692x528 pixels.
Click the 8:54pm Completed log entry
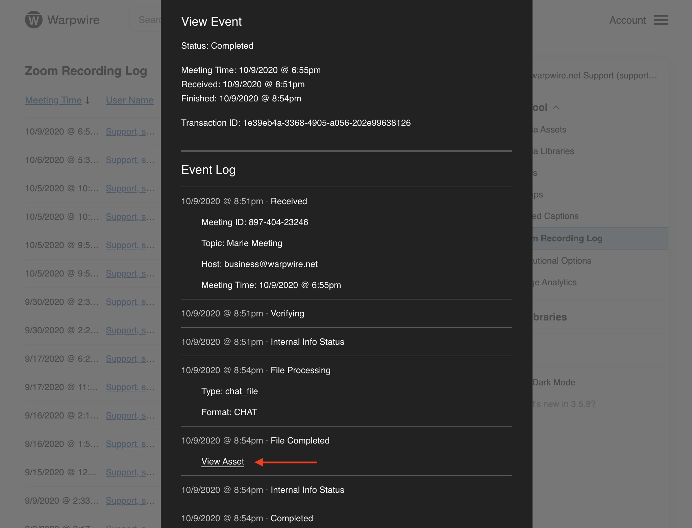click(x=247, y=518)
